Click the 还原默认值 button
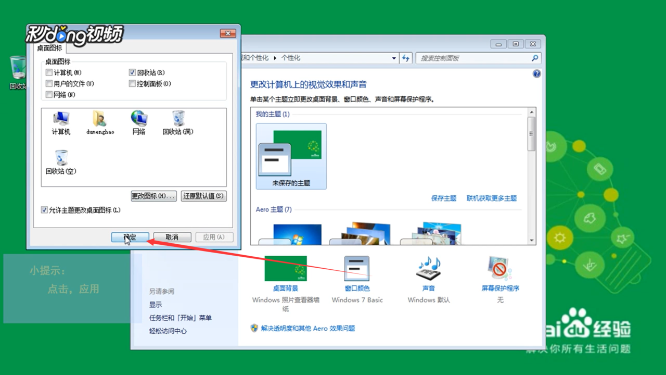Viewport: 666px width, 375px height. tap(203, 196)
